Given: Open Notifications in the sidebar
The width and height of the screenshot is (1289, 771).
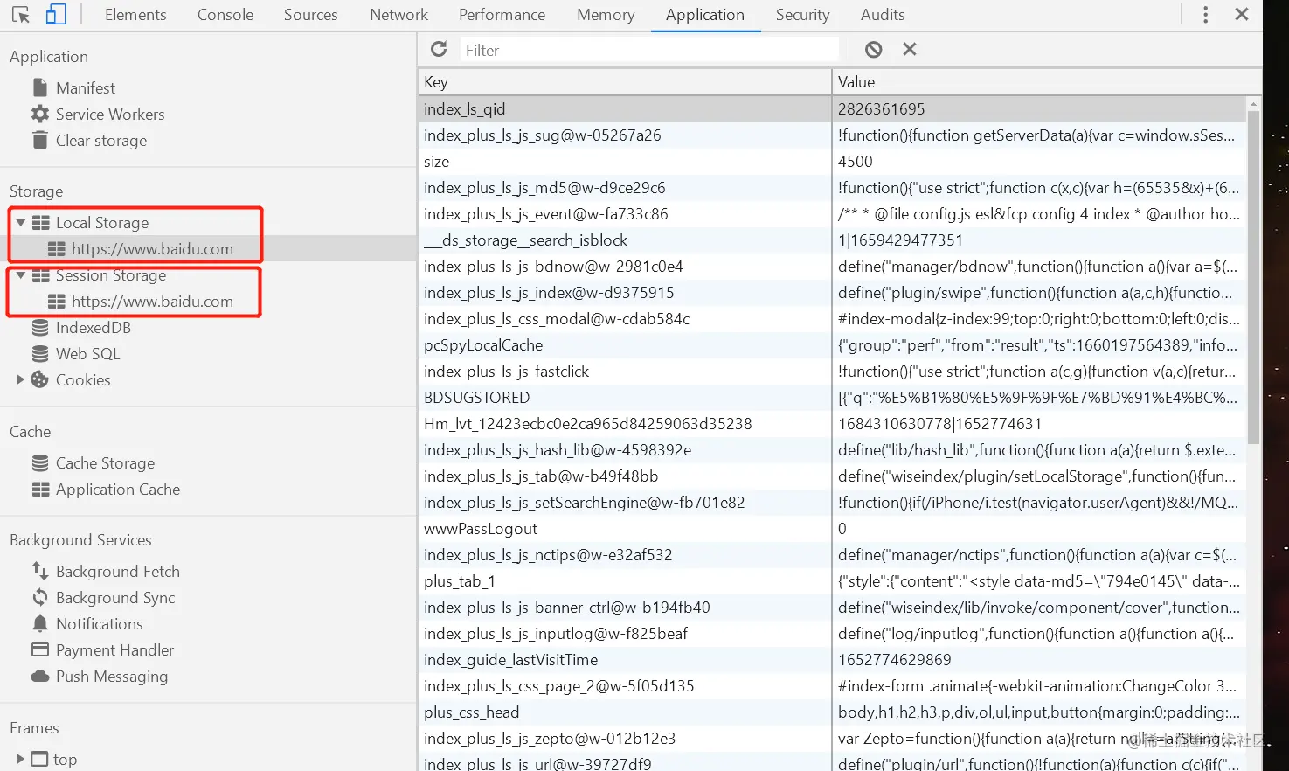Looking at the screenshot, I should click(x=100, y=623).
